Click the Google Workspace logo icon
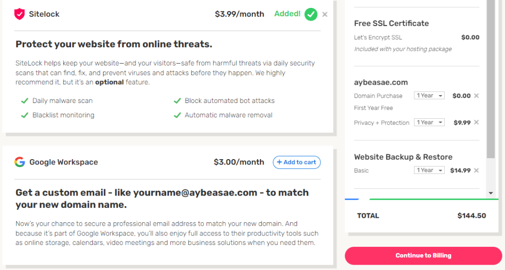 pos(20,162)
